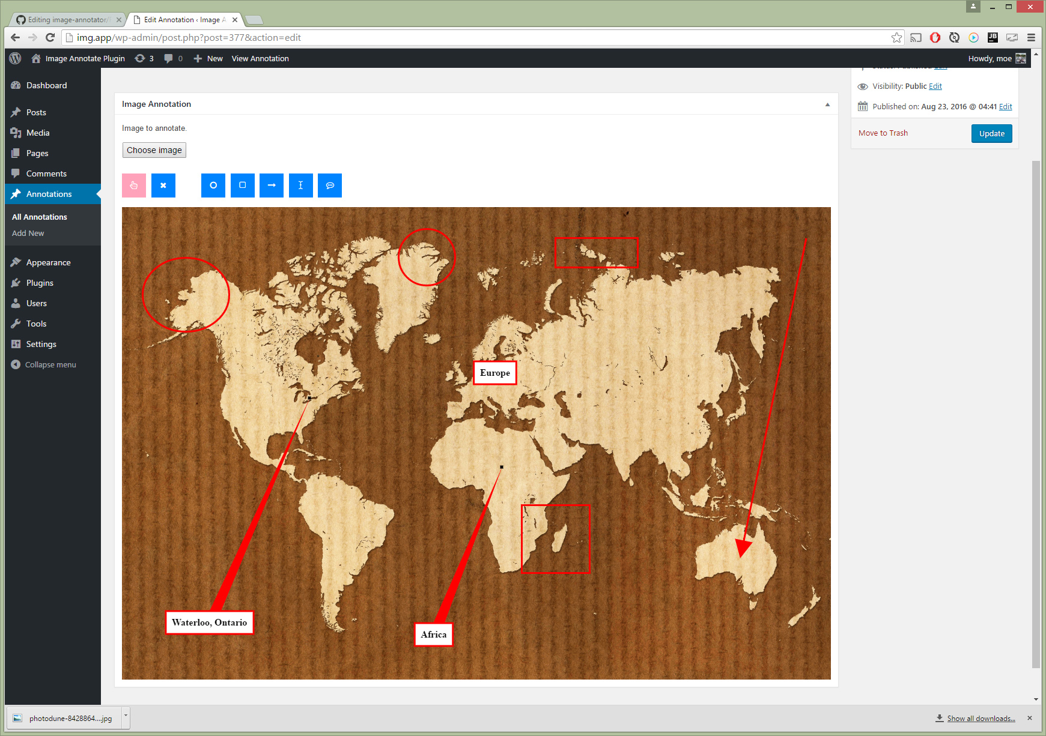Select the arrow drawing tool
1046x736 pixels.
[x=272, y=186]
